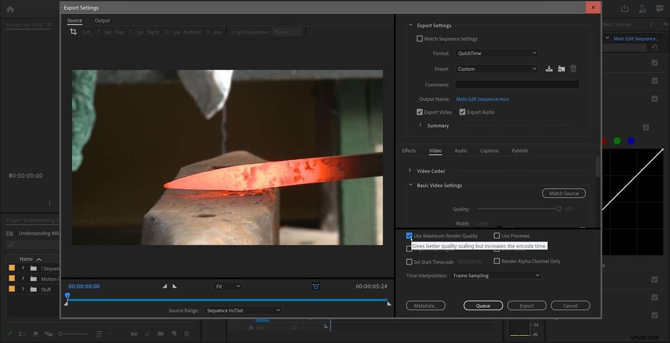Screen dimensions: 670x343
Task: Open the Format dropdown showing QuickTime
Action: pos(496,53)
